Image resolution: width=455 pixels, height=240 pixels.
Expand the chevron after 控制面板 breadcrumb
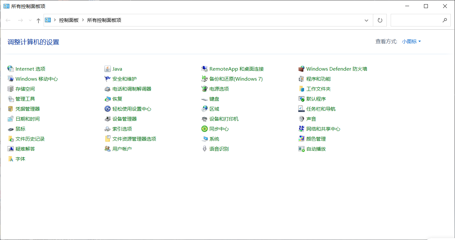click(83, 20)
